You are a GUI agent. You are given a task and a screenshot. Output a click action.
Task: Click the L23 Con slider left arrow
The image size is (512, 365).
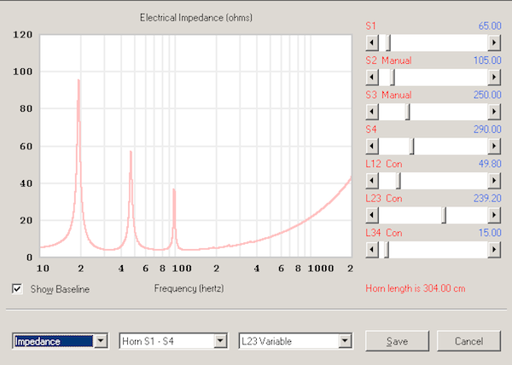[x=372, y=215]
